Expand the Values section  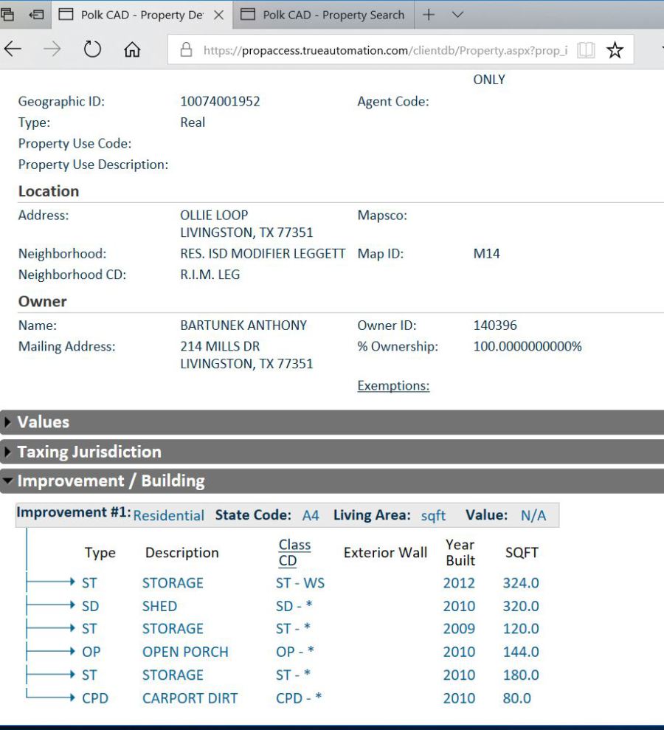(43, 422)
